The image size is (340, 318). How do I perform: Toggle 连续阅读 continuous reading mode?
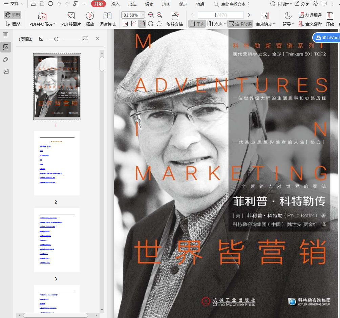(x=240, y=24)
